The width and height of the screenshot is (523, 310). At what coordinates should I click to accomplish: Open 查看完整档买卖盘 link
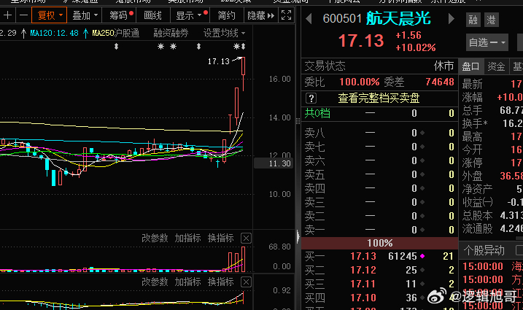click(379, 98)
